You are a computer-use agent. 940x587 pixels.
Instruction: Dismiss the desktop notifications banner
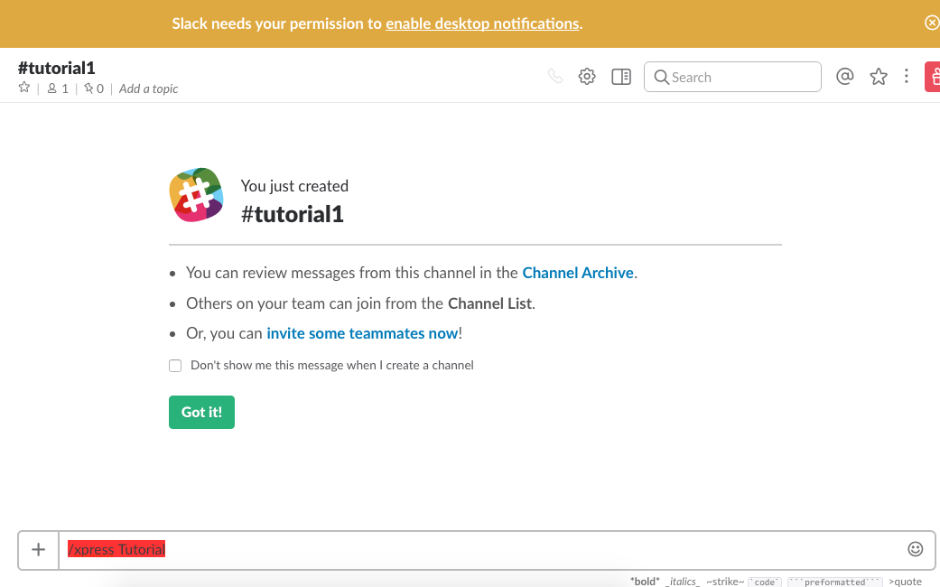pyautogui.click(x=932, y=23)
